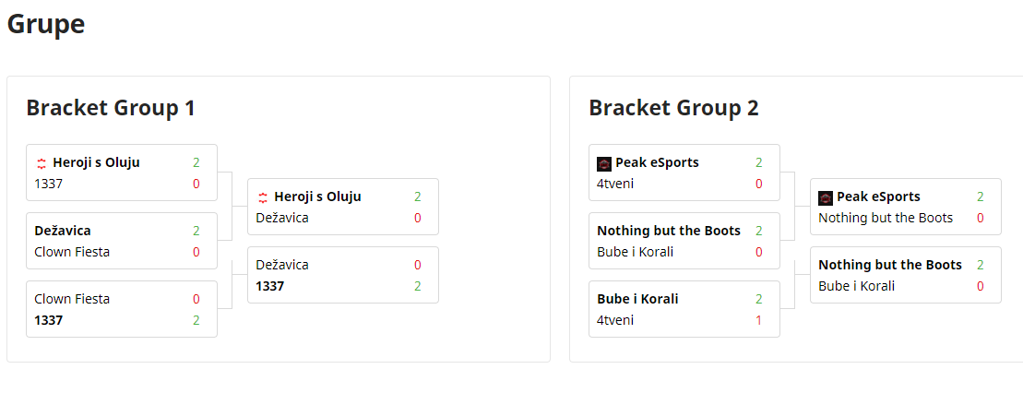This screenshot has width=1023, height=405.
Task: Click Peak eSports logo beside Nothing but the Boots match
Action: tap(826, 197)
